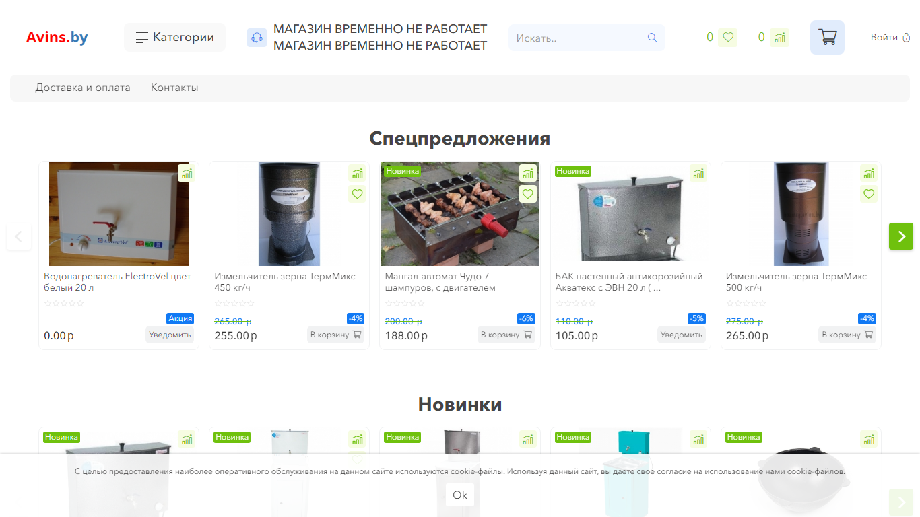Click the 255.00 р price
Viewport: 920px width, 517px height.
click(236, 335)
